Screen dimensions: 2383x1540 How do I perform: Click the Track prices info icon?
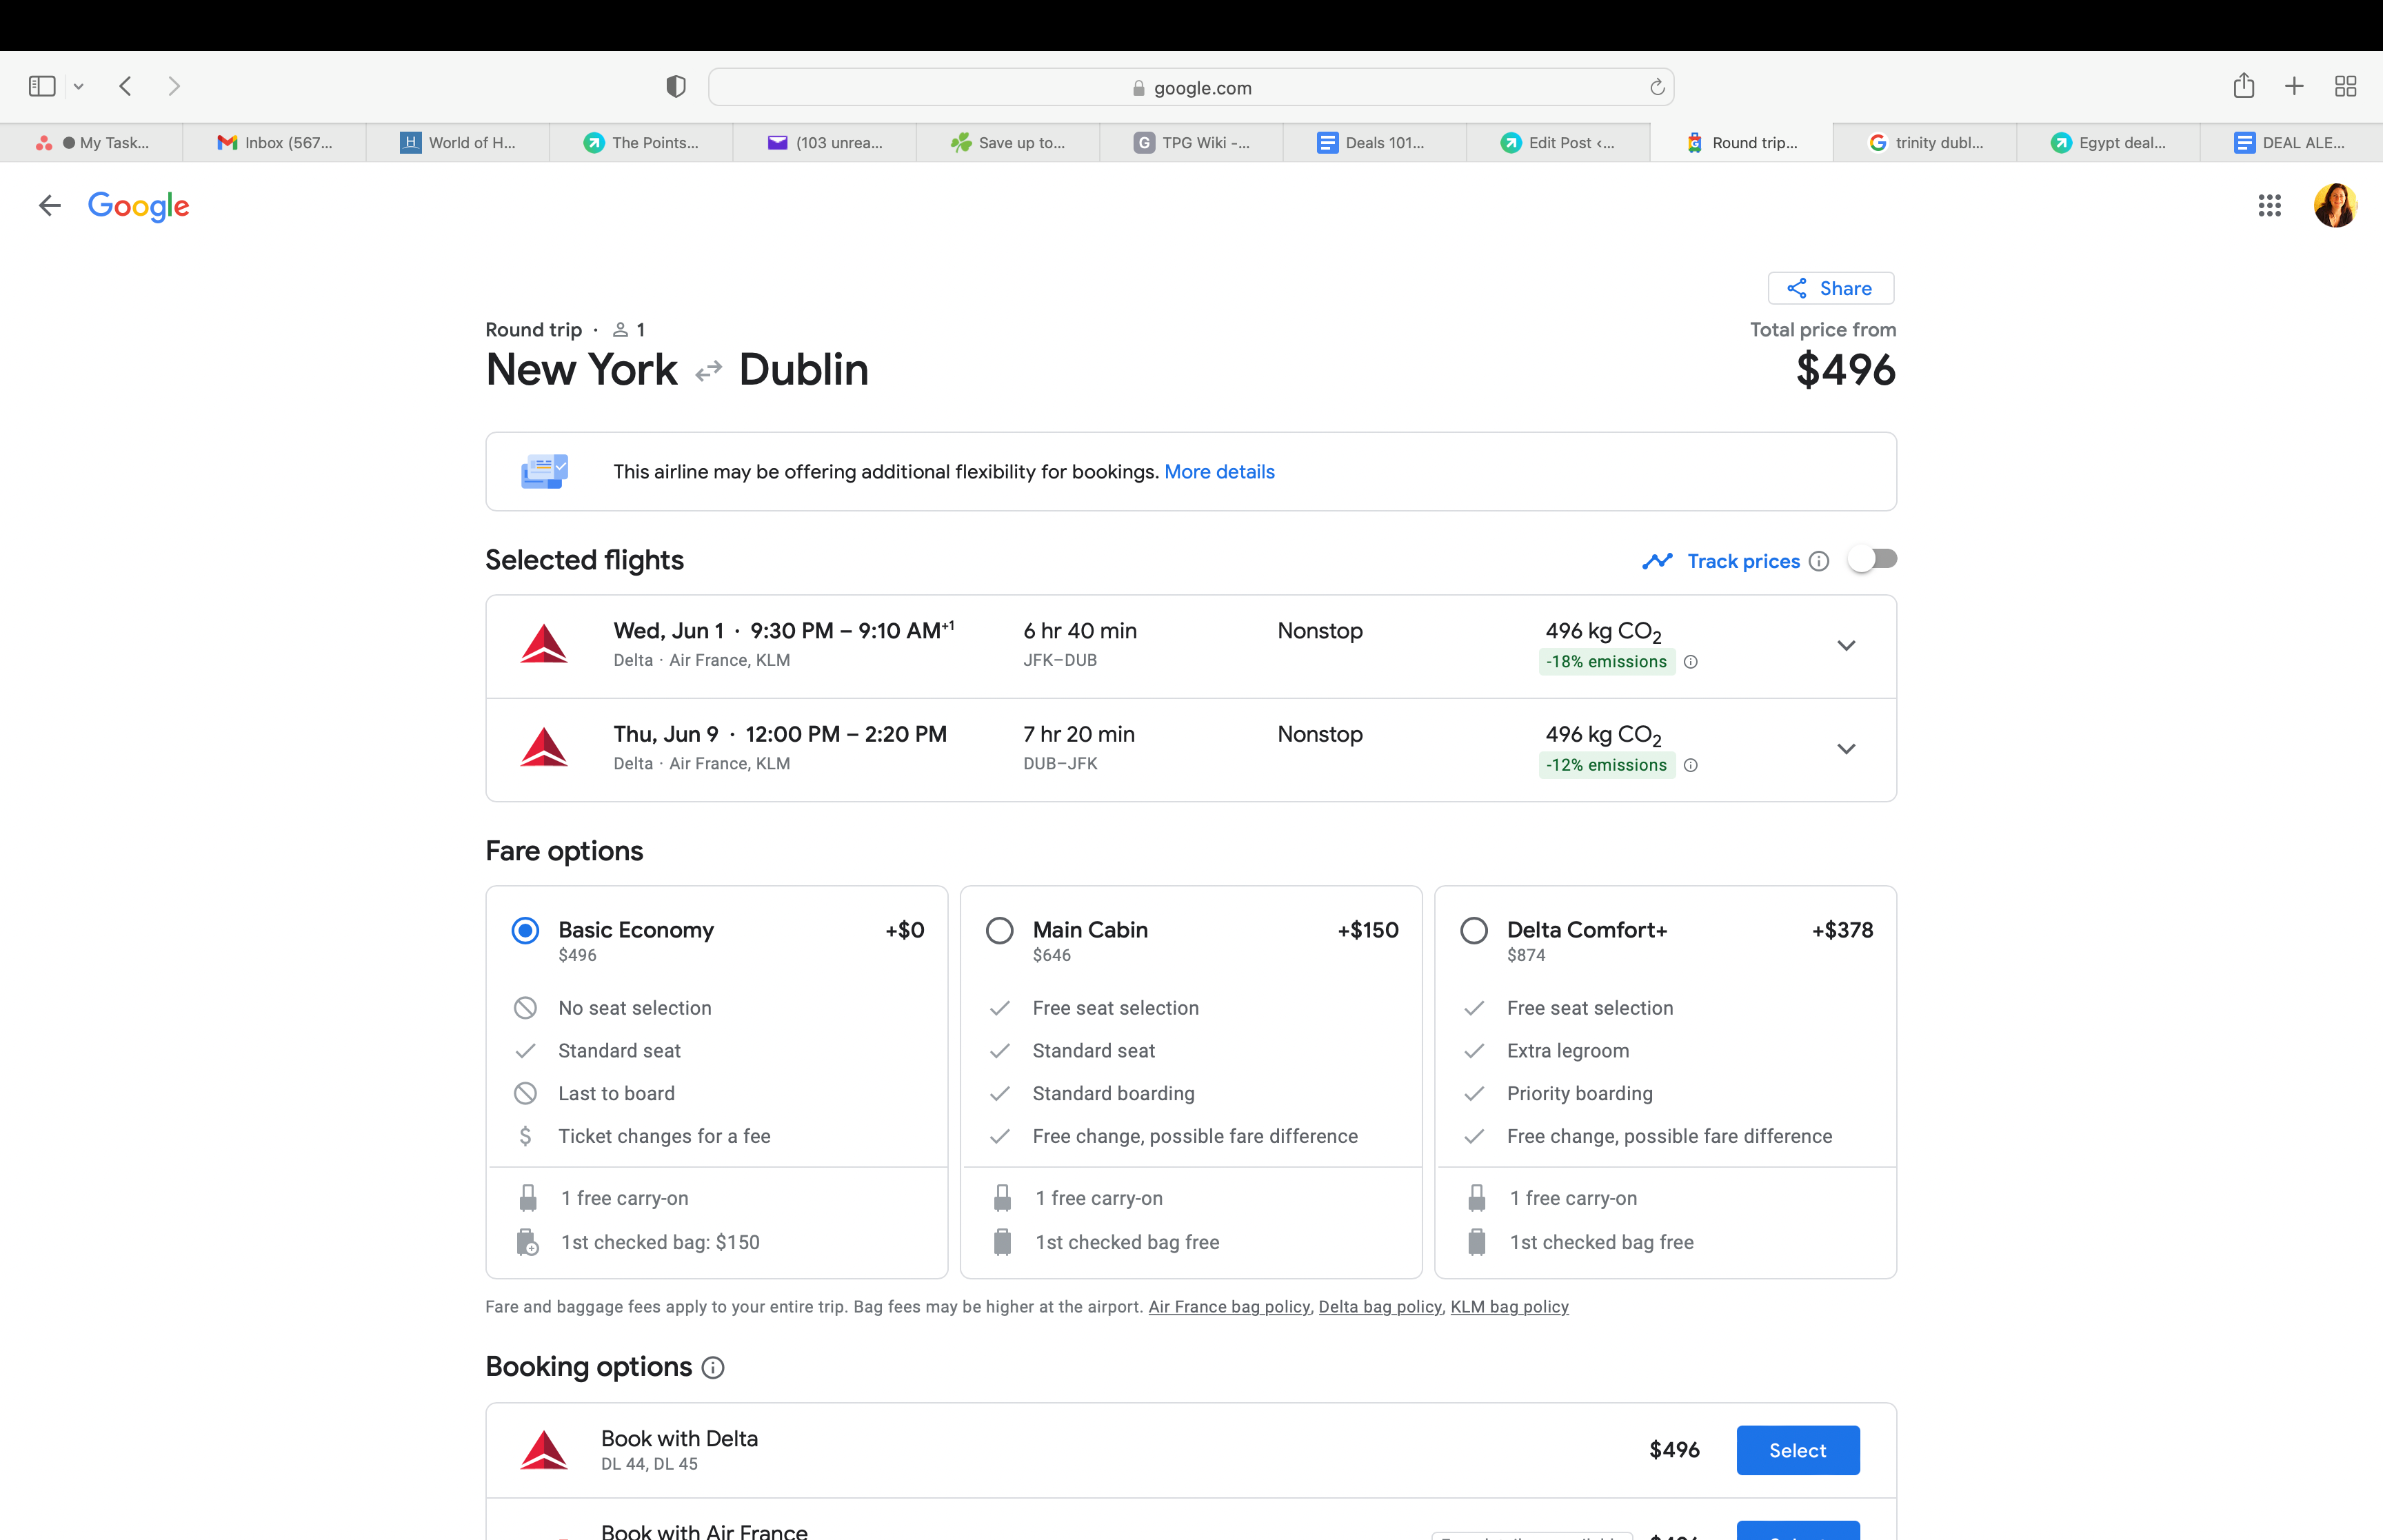tap(1819, 561)
